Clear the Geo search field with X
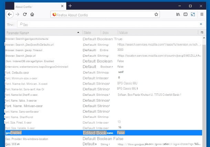210x147 pixels. tap(201, 24)
